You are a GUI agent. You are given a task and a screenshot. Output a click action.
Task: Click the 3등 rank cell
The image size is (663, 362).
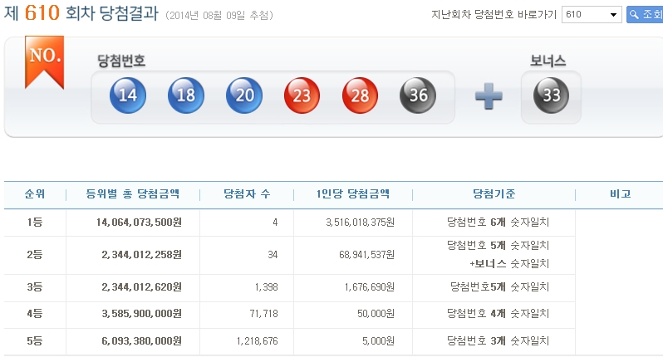(x=35, y=287)
